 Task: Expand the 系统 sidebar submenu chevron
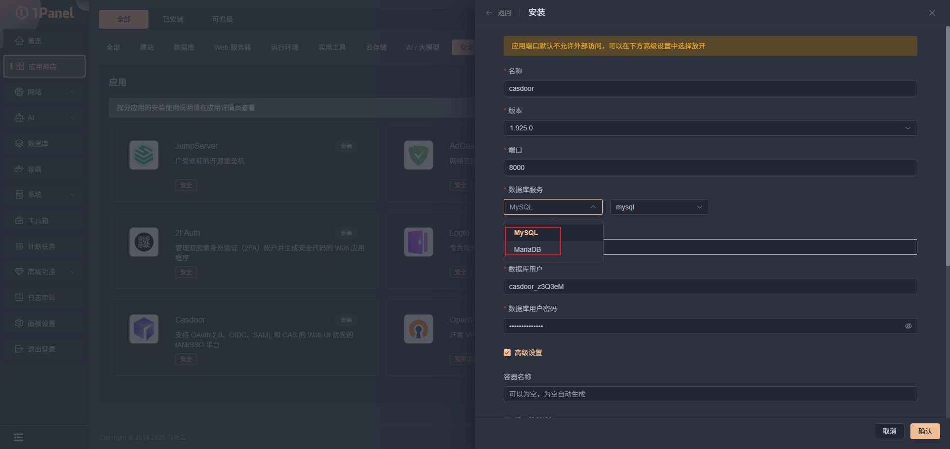tap(73, 195)
